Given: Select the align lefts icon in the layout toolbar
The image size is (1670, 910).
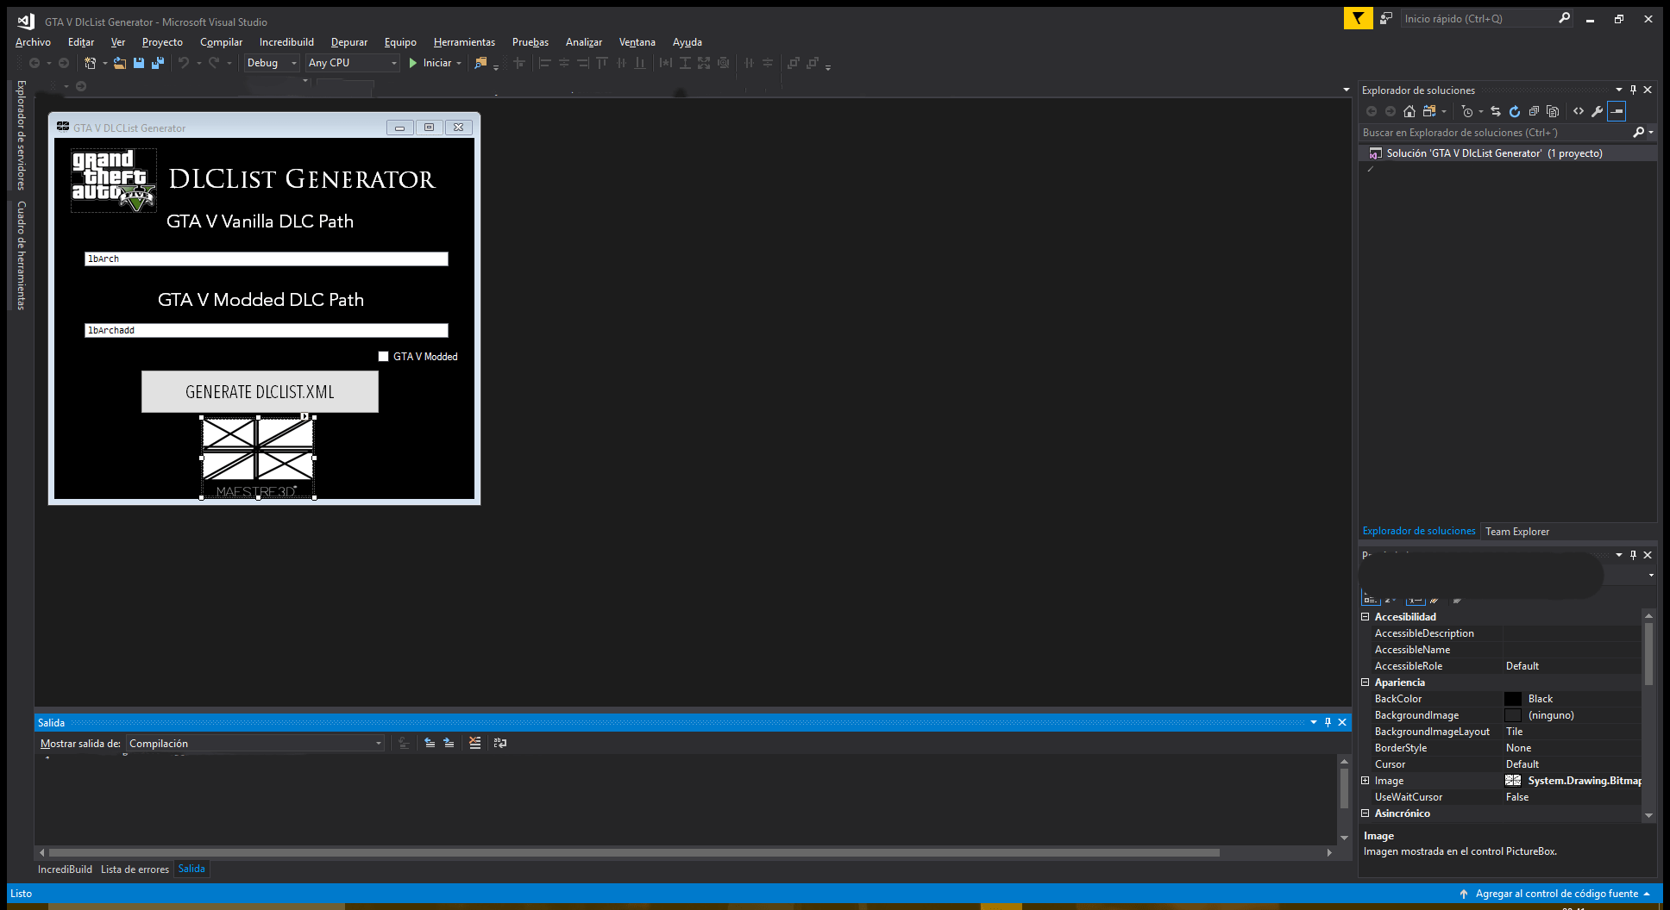Looking at the screenshot, I should (545, 62).
